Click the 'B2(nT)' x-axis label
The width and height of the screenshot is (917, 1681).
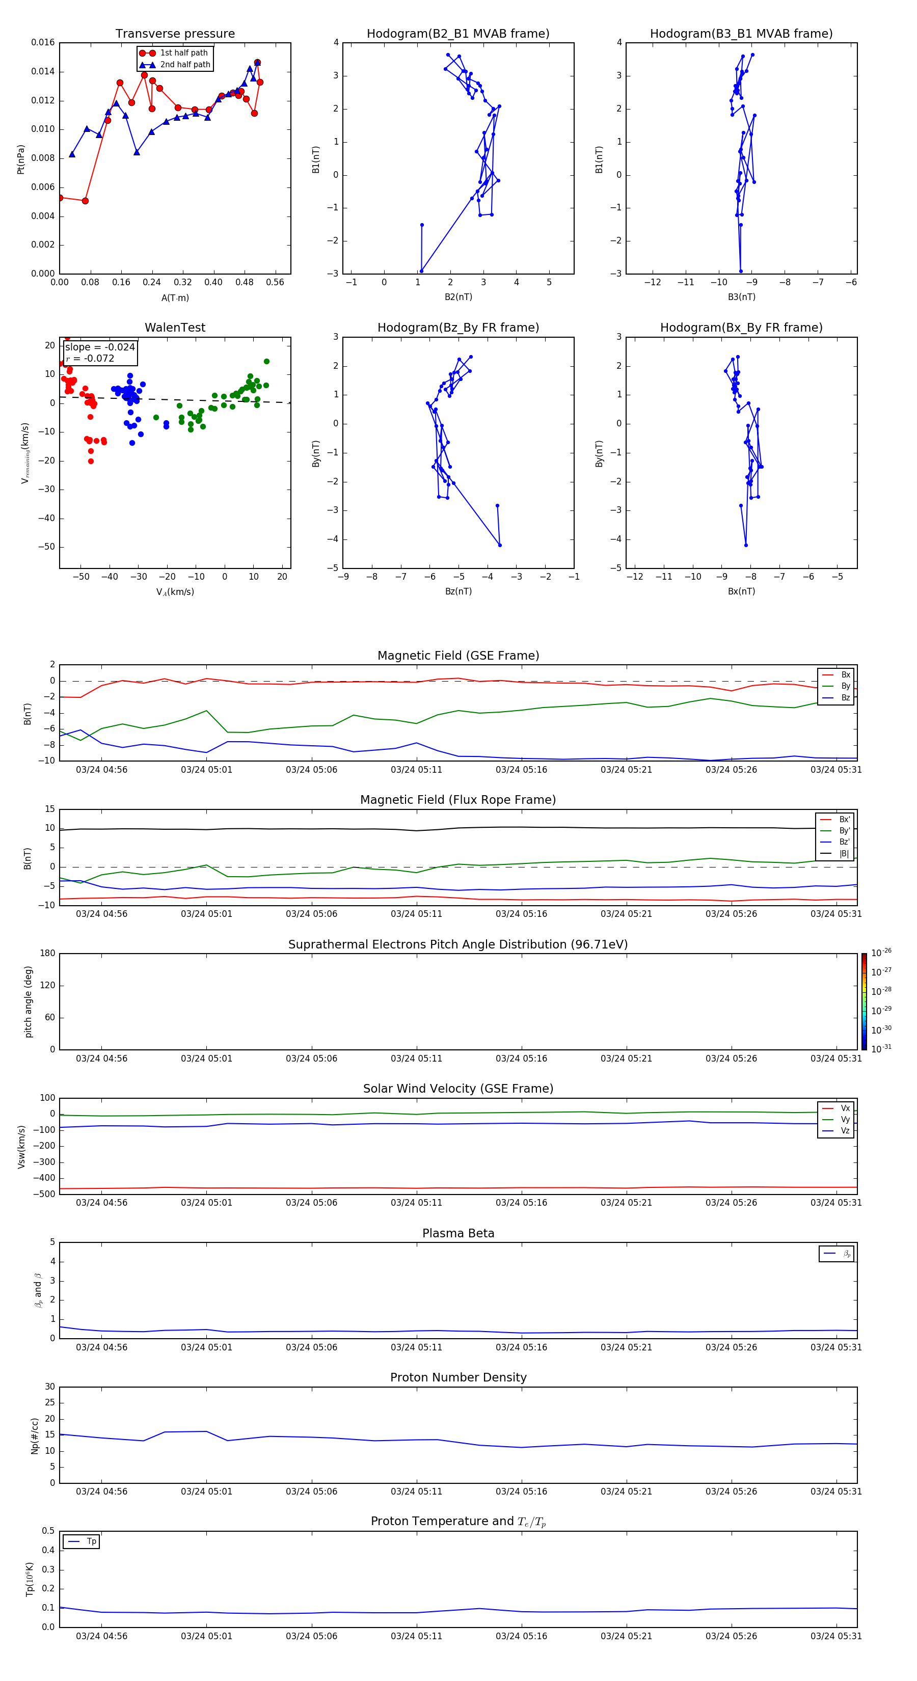(x=458, y=297)
